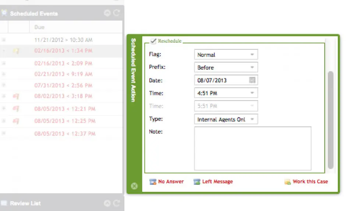Viewport: 357px width, 211px height.
Task: Open the Flag dropdown showing Normal
Action: 226,54
